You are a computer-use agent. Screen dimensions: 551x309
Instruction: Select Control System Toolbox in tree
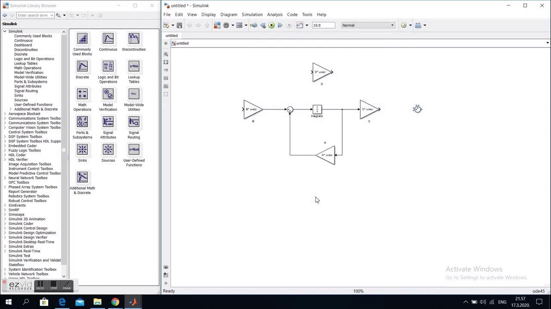[28, 132]
